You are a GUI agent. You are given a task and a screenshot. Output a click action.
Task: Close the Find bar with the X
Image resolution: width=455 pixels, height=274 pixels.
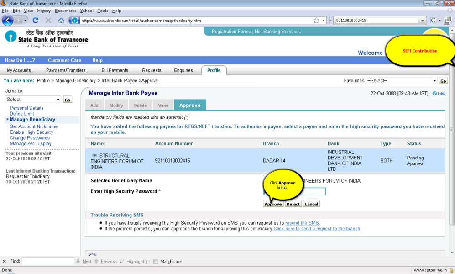click(x=5, y=262)
